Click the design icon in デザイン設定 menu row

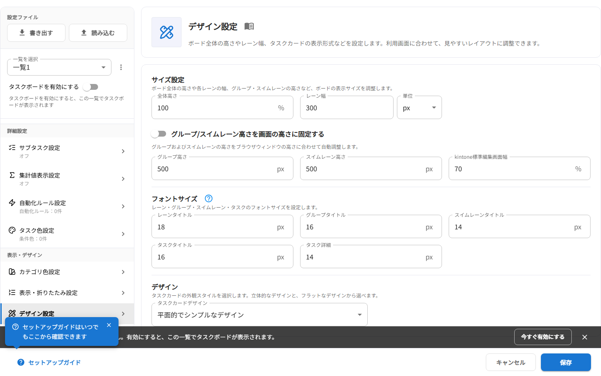[x=12, y=313]
